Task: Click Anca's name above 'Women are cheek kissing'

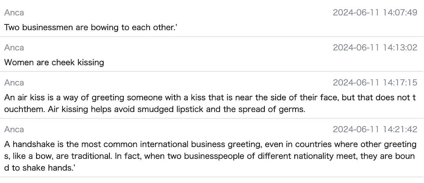Action: click(14, 48)
